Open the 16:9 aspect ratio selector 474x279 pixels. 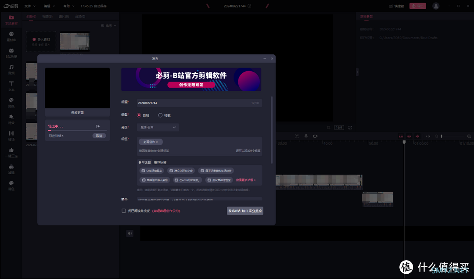click(339, 128)
